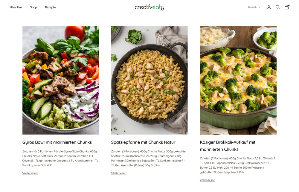
Task: Click Weiterlesen under Gyros Bowl recipe
Action: [30, 173]
